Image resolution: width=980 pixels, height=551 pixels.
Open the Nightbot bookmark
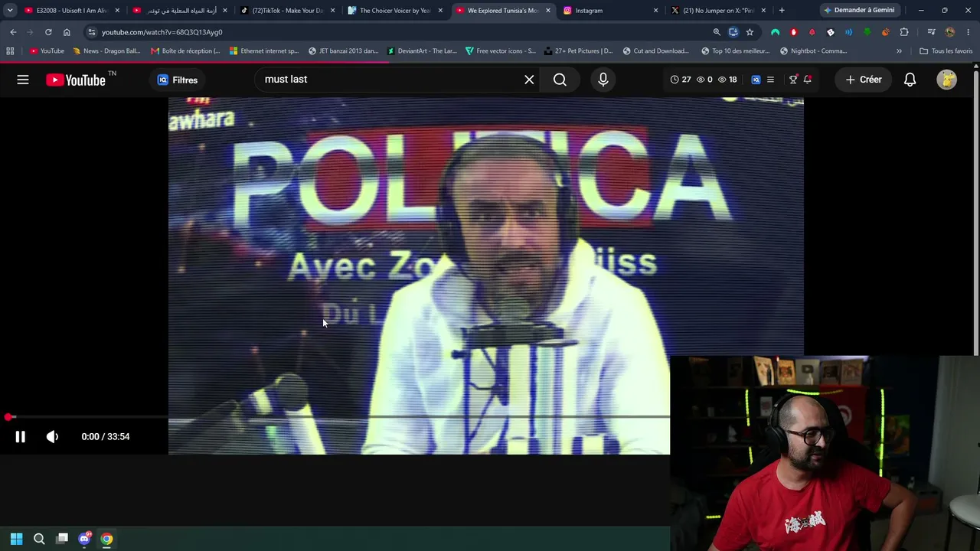coord(813,51)
